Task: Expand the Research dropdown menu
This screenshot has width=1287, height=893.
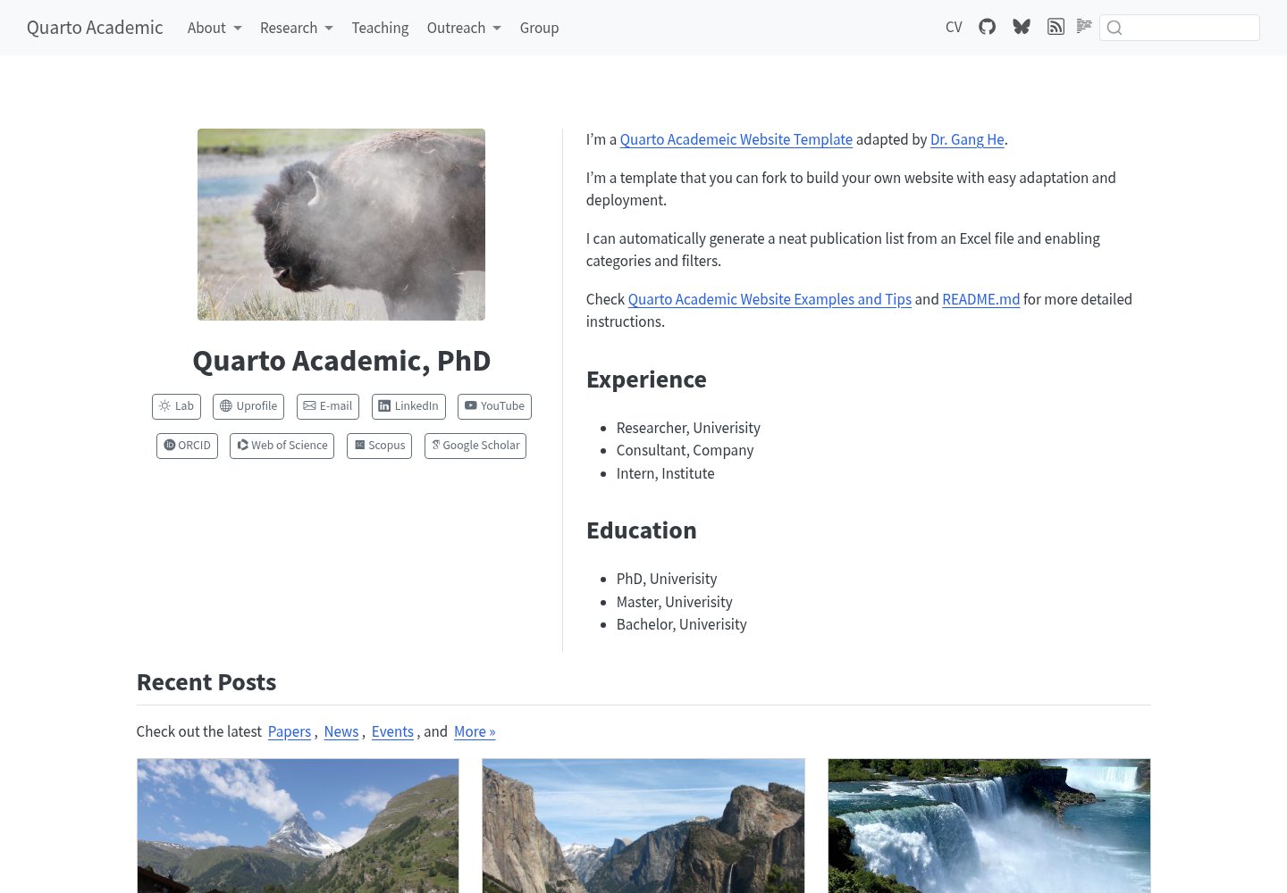Action: click(297, 28)
